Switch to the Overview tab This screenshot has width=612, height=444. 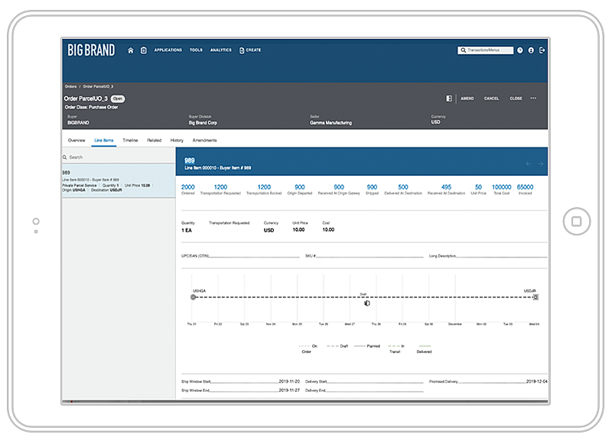76,141
